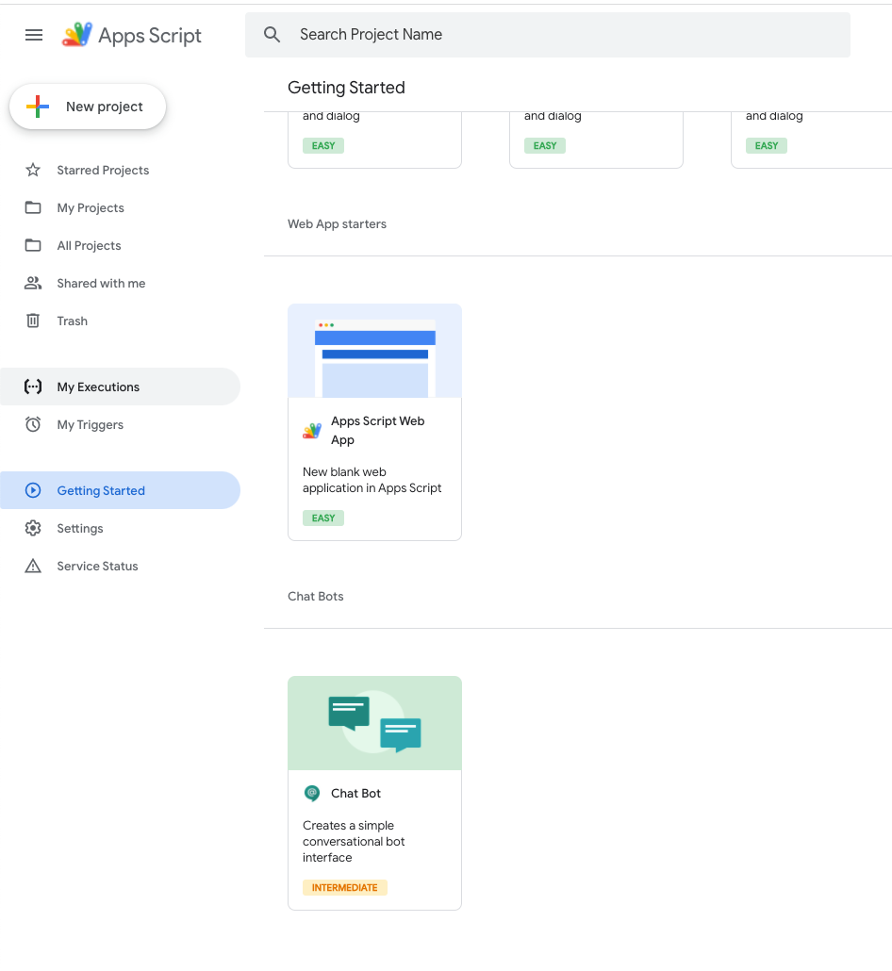Click the Web App starters heading
The height and width of the screenshot is (971, 892).
coord(337,224)
